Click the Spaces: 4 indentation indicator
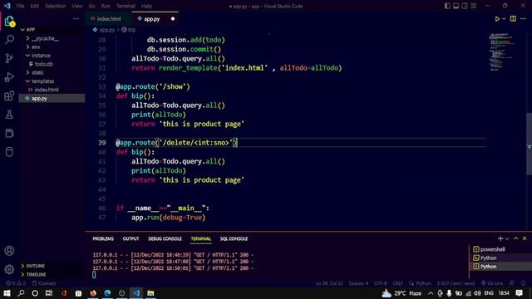This screenshot has height=299, width=532. pos(358,283)
